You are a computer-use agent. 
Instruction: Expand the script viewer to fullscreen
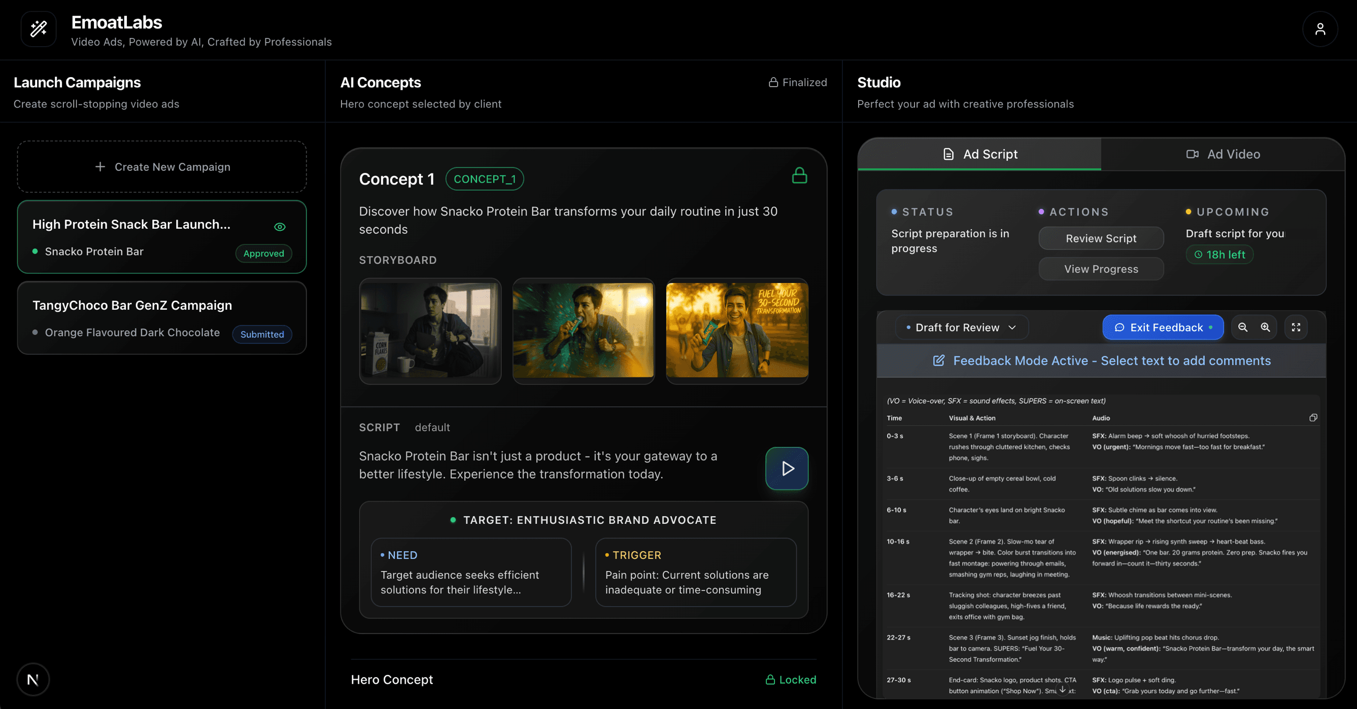(1297, 327)
